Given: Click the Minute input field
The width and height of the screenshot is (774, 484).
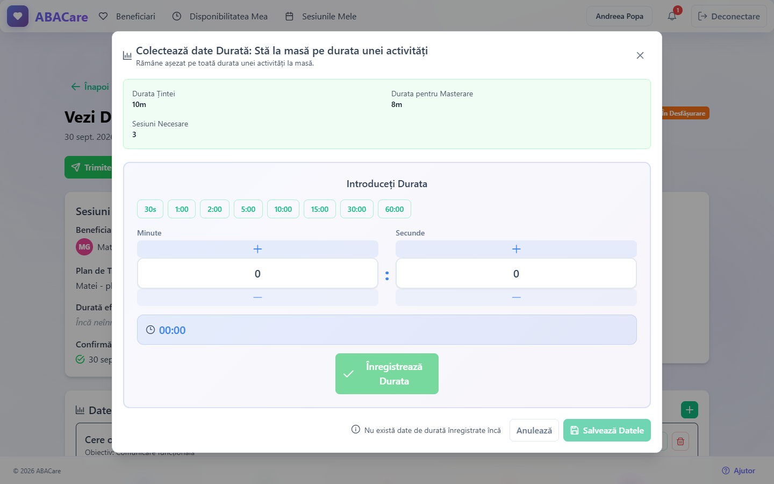Looking at the screenshot, I should (257, 274).
